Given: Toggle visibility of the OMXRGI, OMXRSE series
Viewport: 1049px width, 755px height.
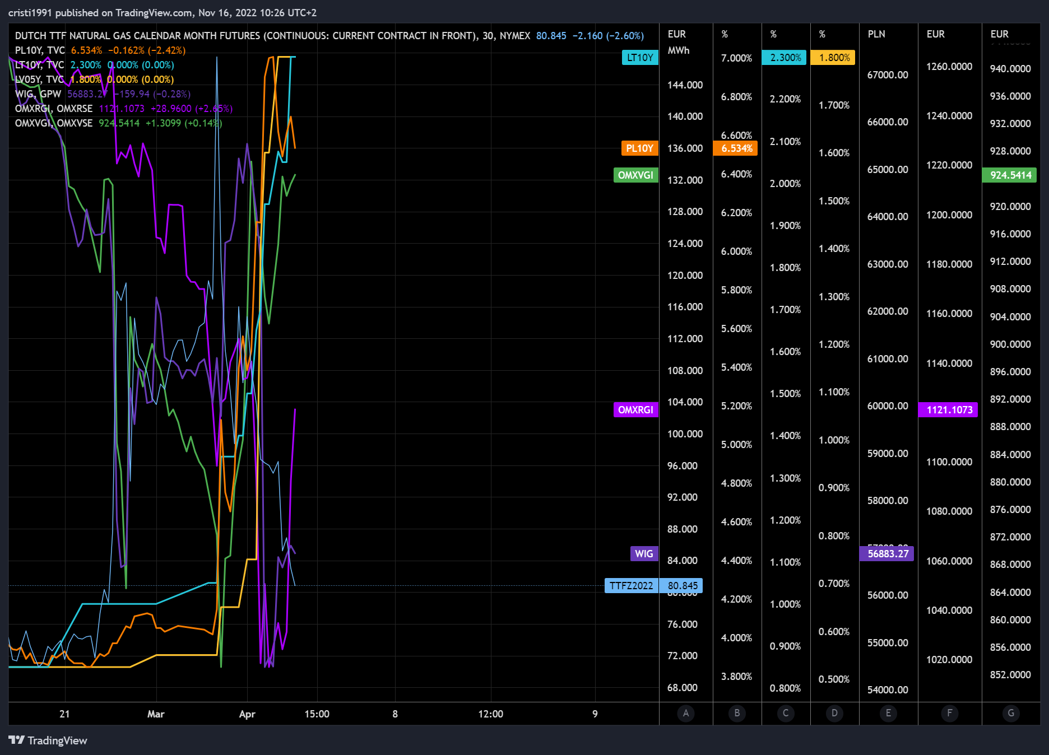Looking at the screenshot, I should [x=54, y=109].
